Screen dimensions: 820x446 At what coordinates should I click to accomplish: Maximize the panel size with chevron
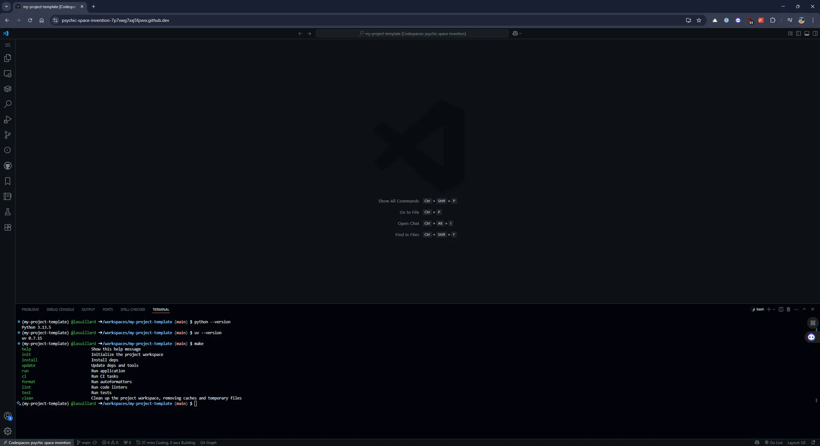tap(804, 309)
